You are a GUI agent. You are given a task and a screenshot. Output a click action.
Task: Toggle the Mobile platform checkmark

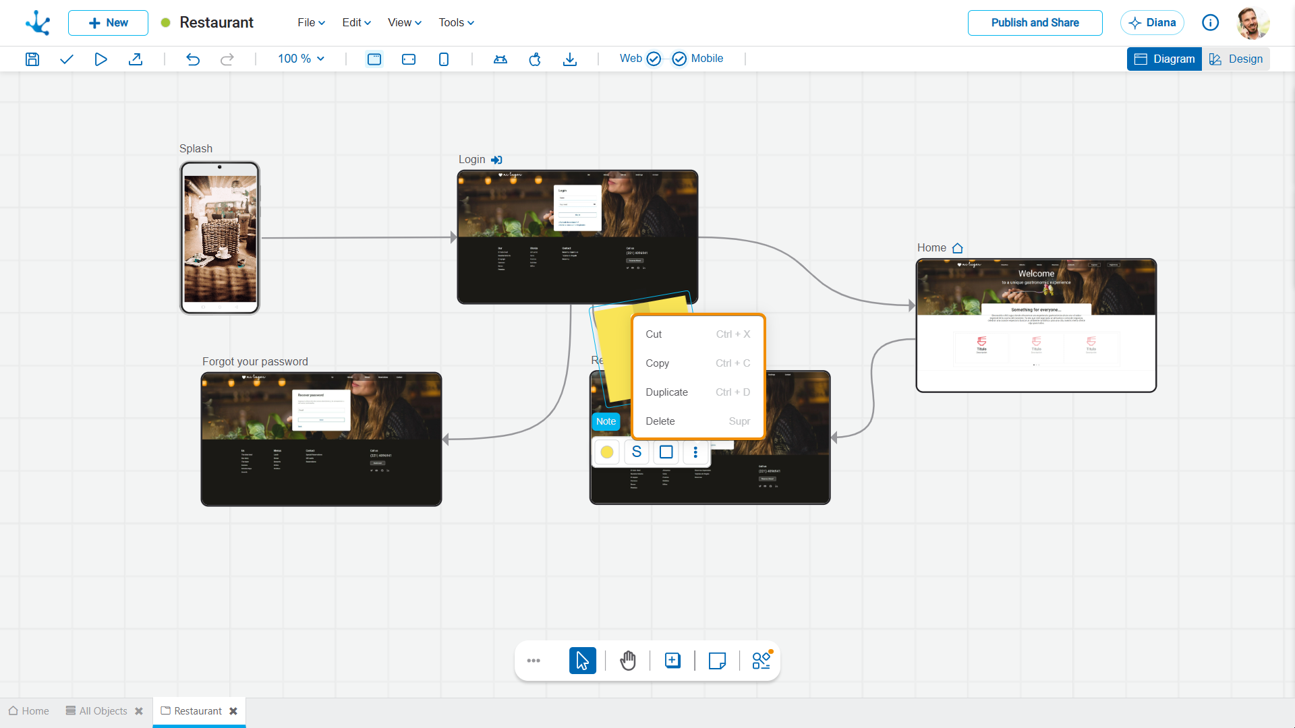pos(679,59)
